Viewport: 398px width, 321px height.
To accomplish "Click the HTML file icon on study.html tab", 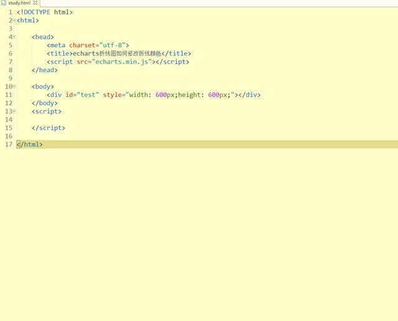I will click(x=4, y=3).
